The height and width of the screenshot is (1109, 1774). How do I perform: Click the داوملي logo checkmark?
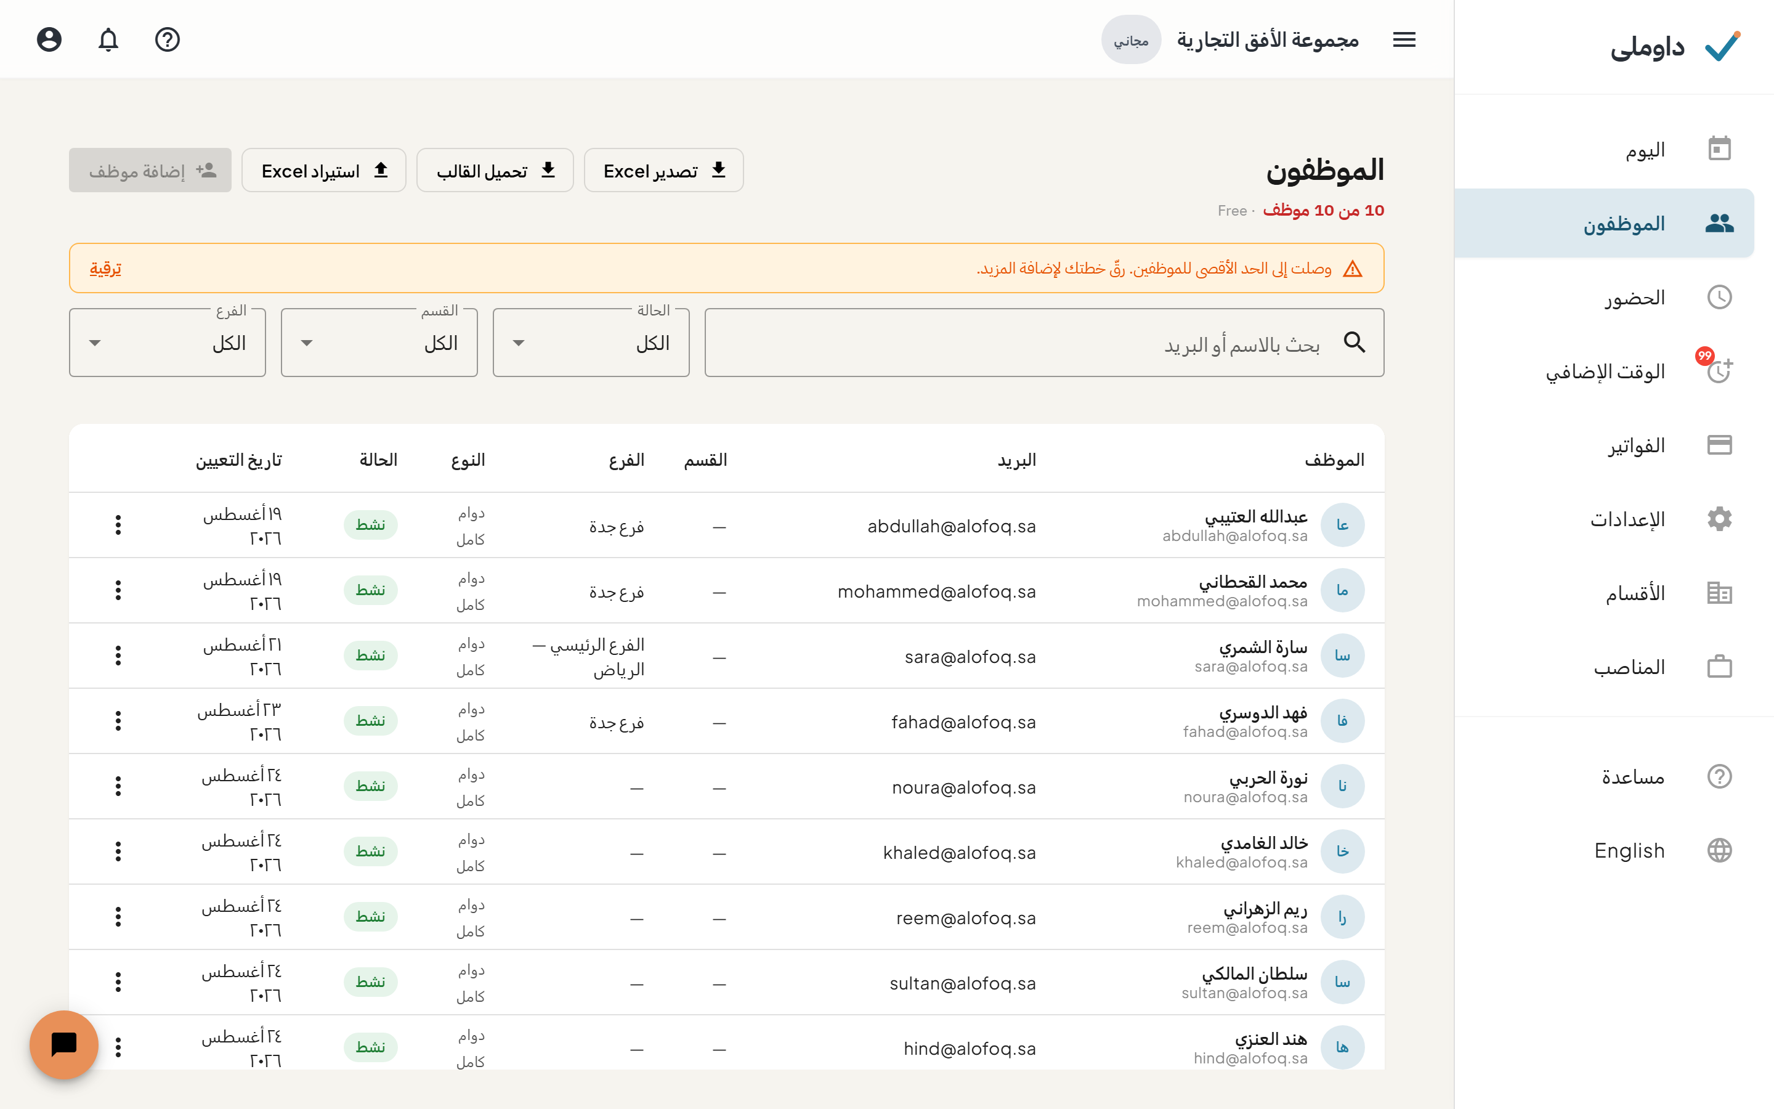pos(1722,46)
